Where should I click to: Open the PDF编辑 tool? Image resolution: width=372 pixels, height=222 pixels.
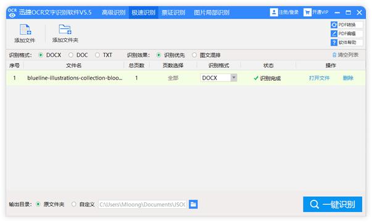click(347, 33)
